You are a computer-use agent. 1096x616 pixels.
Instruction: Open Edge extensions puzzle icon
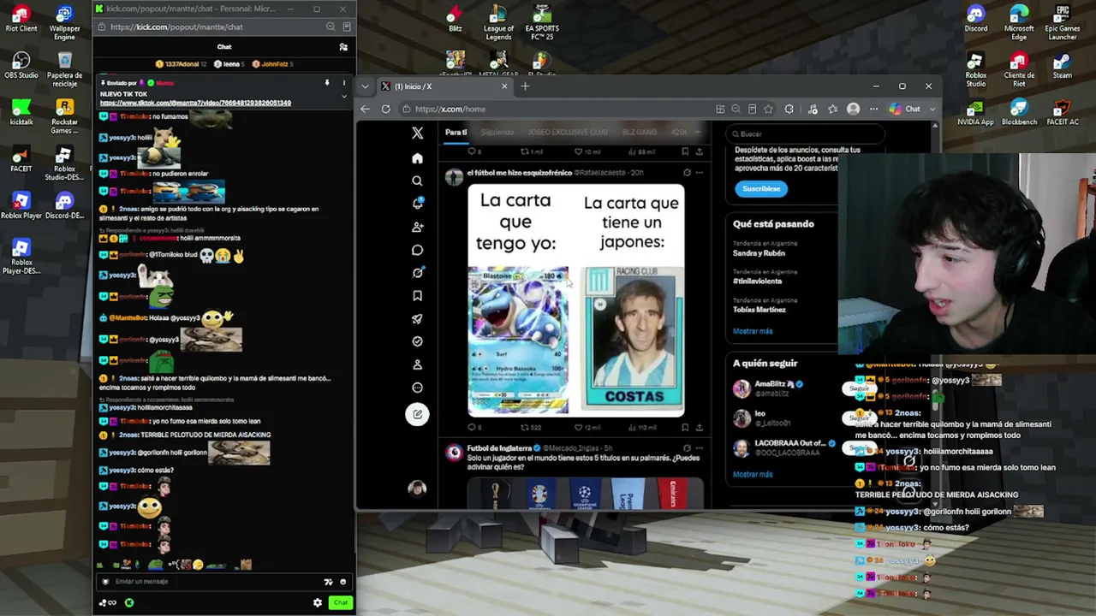(x=789, y=109)
